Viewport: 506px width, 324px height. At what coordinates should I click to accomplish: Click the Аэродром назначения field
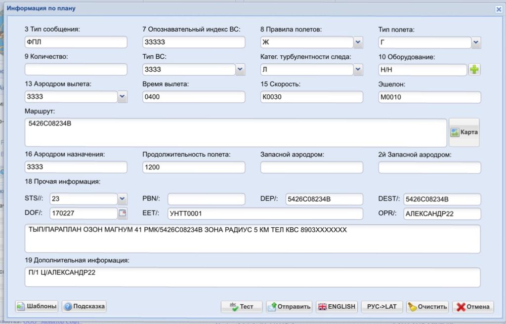click(x=76, y=167)
